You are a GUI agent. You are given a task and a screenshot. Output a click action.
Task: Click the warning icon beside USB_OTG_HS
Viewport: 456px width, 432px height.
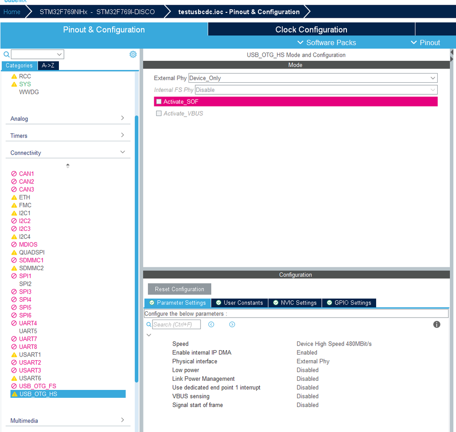(x=15, y=394)
